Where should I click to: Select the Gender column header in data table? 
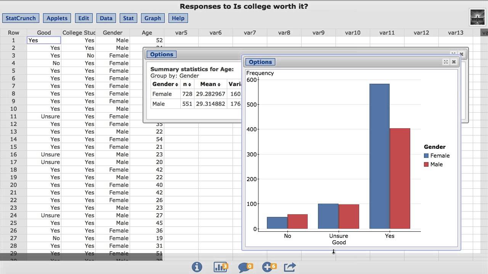pyautogui.click(x=112, y=33)
